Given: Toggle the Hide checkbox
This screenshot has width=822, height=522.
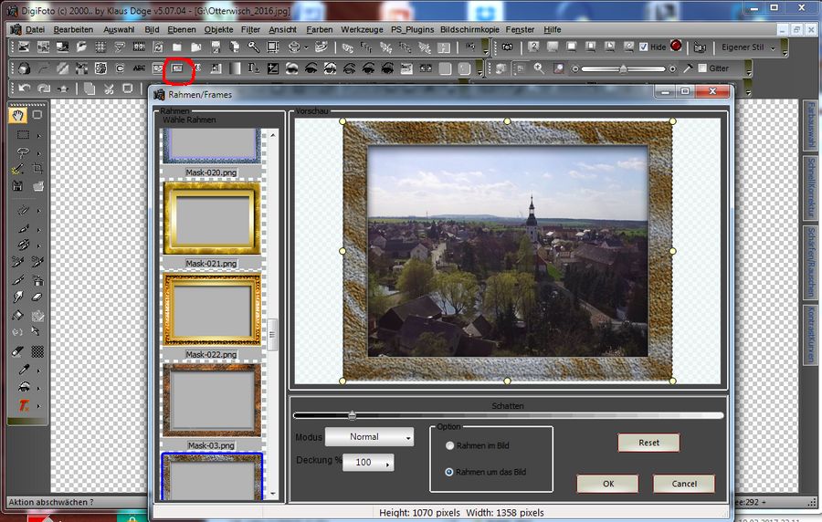Looking at the screenshot, I should point(644,47).
